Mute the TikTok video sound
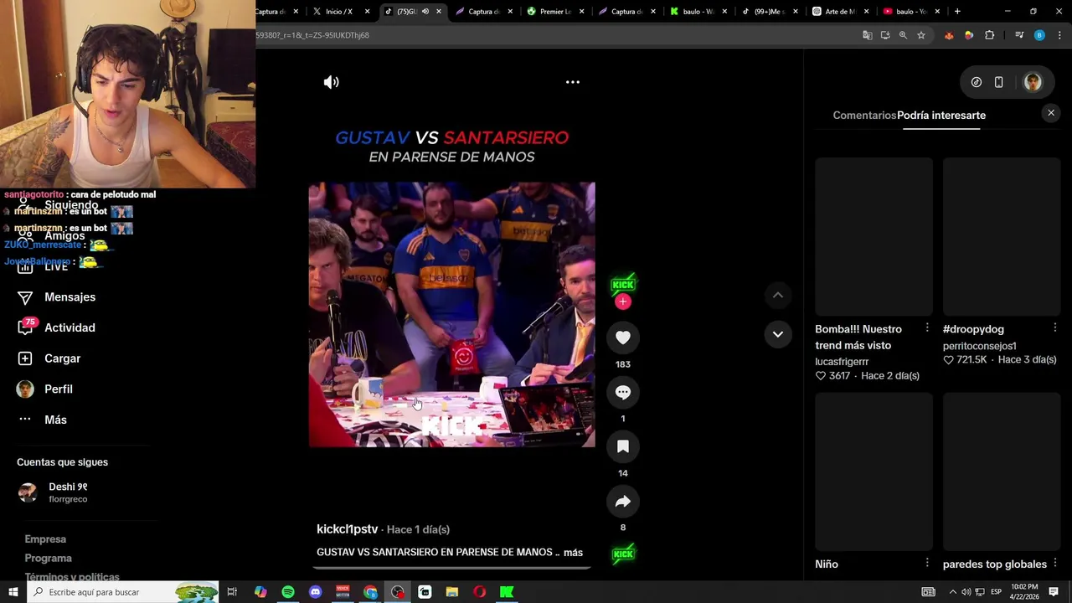Image resolution: width=1072 pixels, height=603 pixels. pyautogui.click(x=332, y=82)
